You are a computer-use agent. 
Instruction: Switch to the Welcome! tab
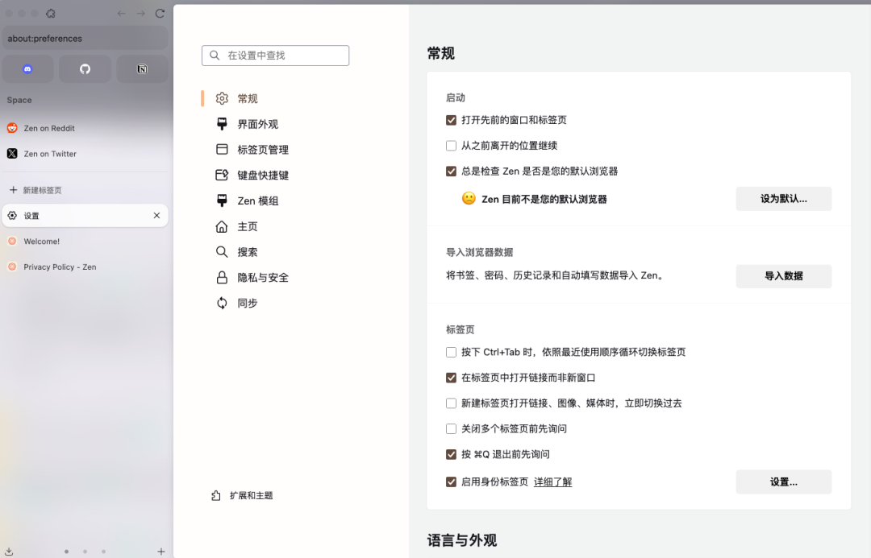point(85,242)
